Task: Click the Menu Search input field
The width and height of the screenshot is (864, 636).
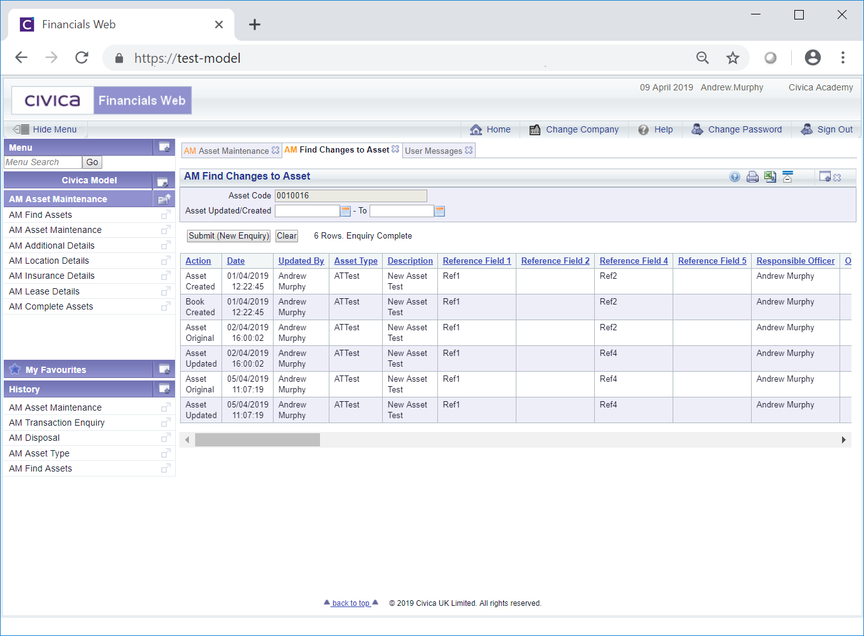Action: click(43, 162)
